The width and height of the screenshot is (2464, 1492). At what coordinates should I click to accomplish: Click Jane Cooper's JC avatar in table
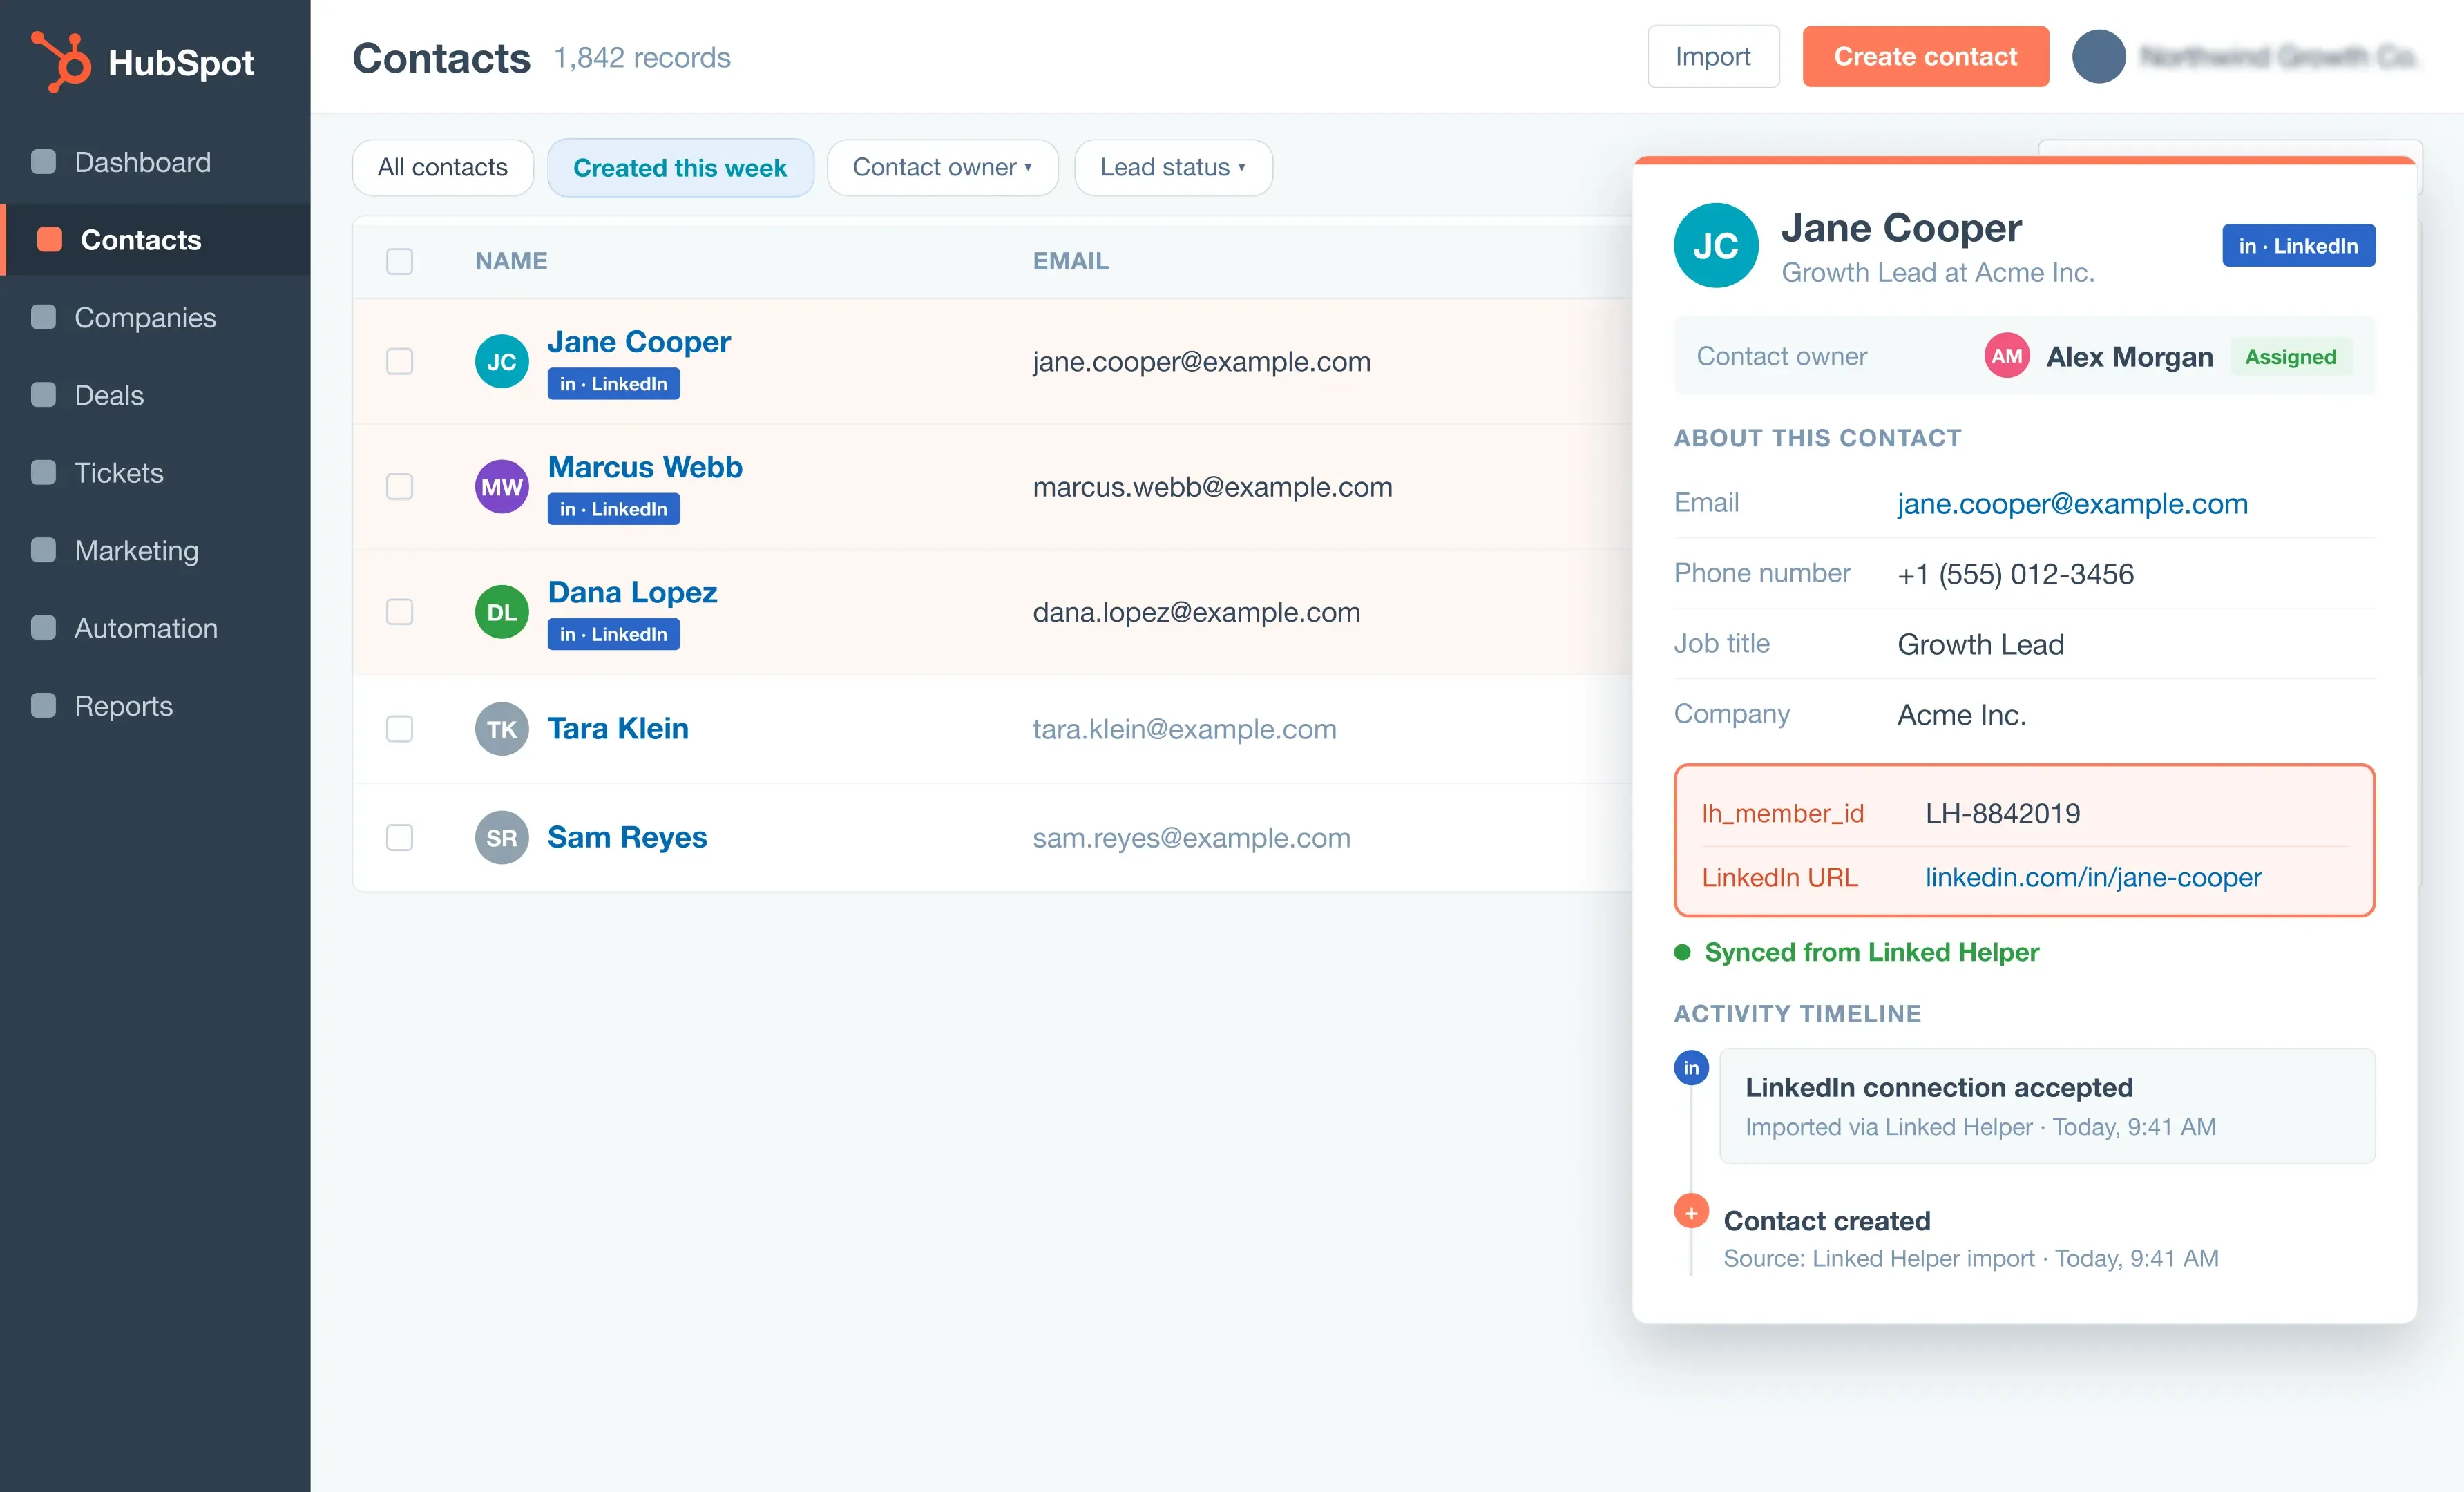point(502,361)
